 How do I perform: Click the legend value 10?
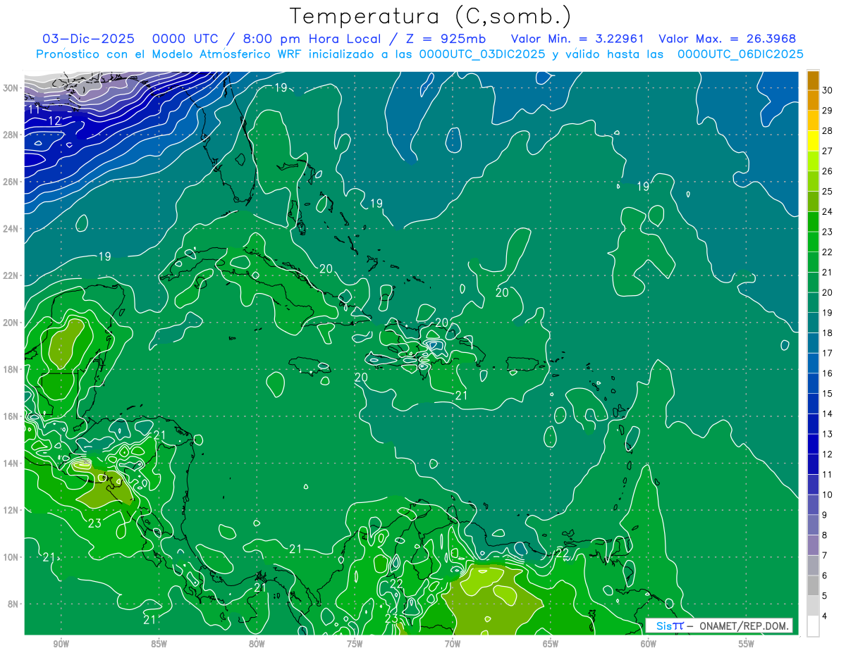tap(828, 495)
